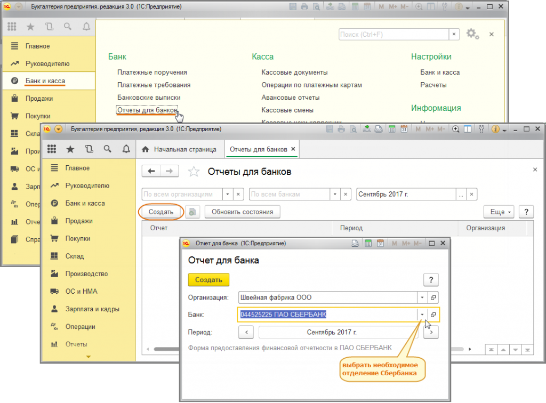Expand the По всем организациям filter dropdown
This screenshot has height=403, width=546.
coord(227,194)
